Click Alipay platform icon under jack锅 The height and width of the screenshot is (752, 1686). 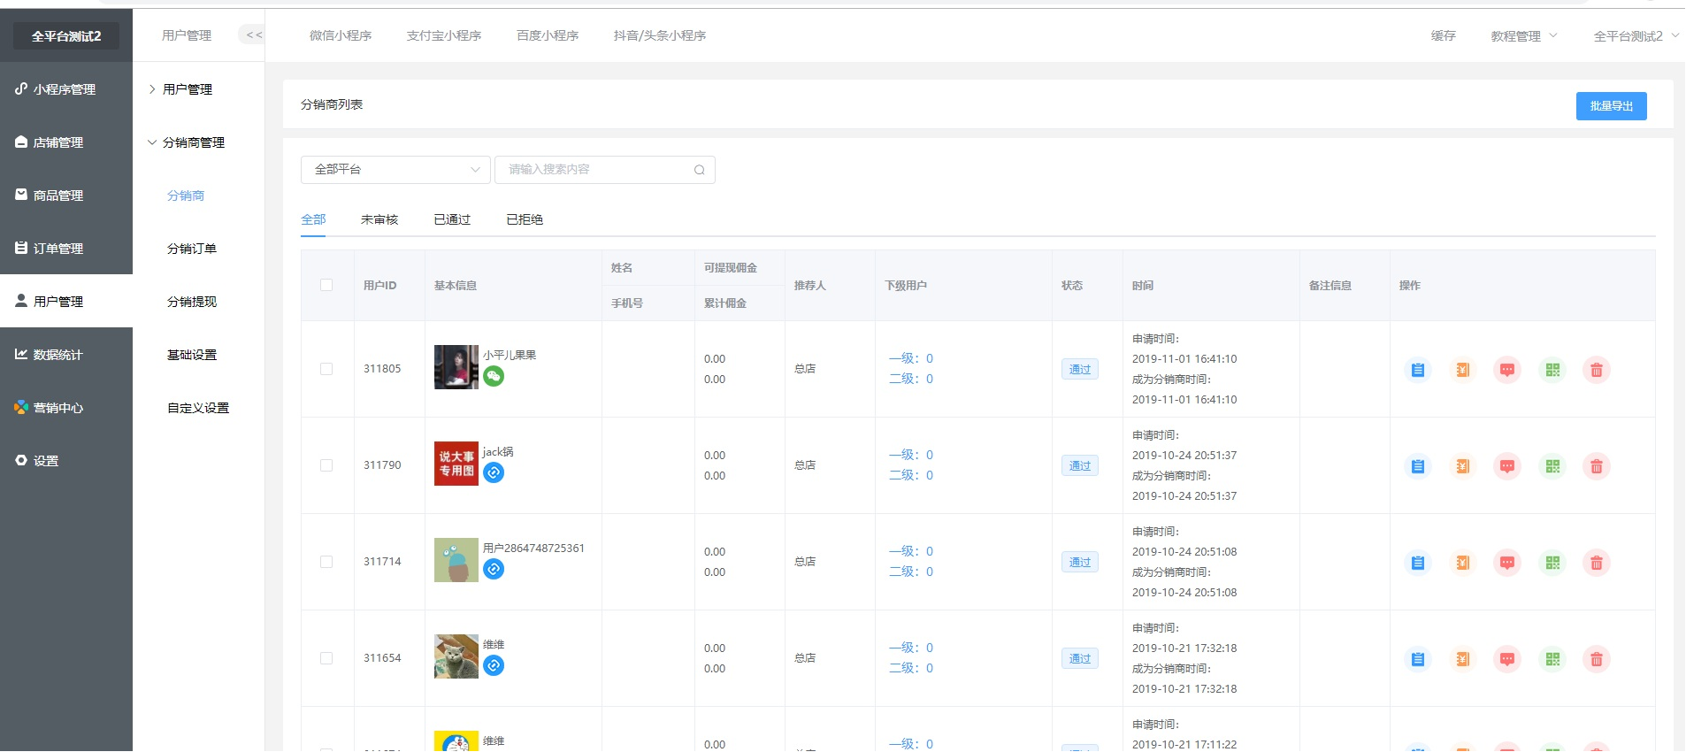[x=494, y=473]
